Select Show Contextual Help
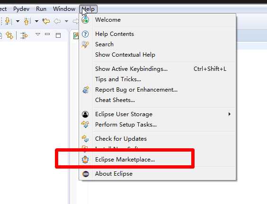The height and width of the screenshot is (204, 267). point(158,55)
